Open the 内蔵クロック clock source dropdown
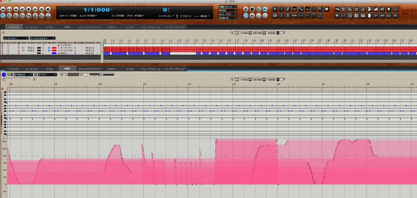This screenshot has width=417, height=198. pyautogui.click(x=228, y=7)
